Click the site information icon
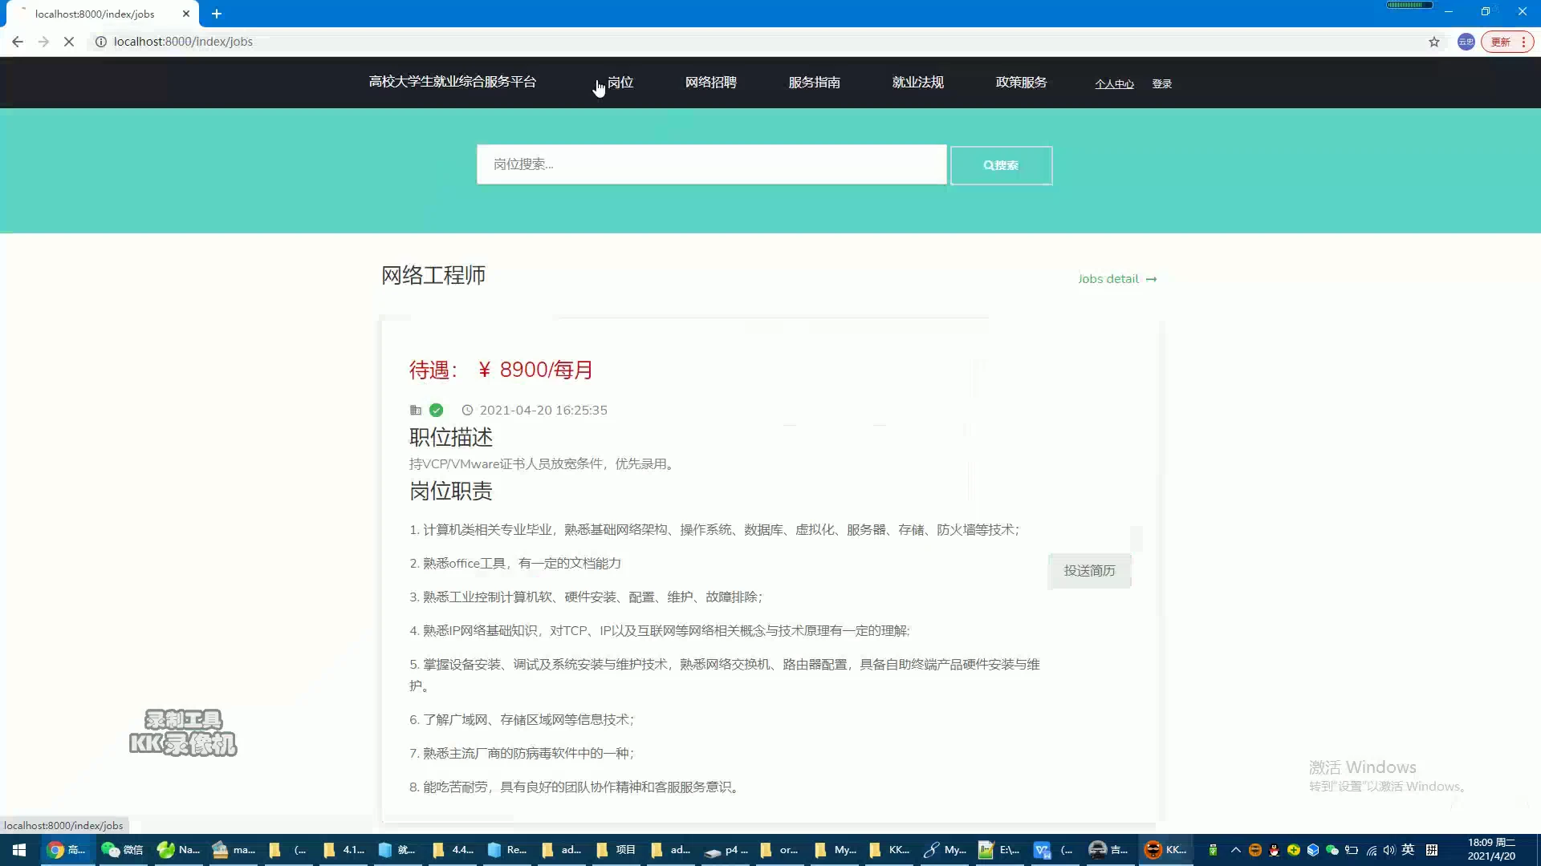 pos(101,42)
